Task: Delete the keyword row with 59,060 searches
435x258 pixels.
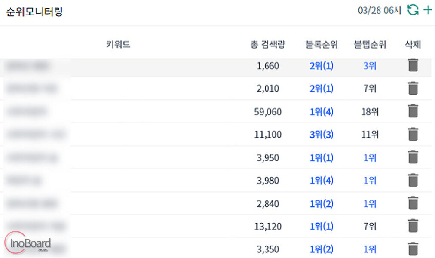Action: point(413,111)
